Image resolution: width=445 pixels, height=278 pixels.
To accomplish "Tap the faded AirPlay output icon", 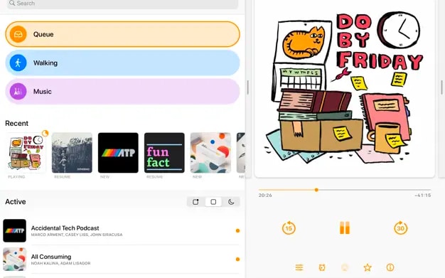I will [x=345, y=267].
